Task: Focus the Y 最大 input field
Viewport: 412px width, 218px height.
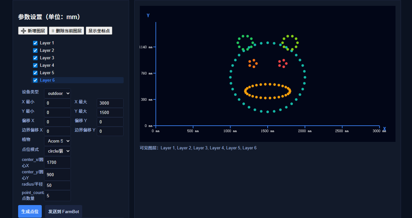Action: 110,113
